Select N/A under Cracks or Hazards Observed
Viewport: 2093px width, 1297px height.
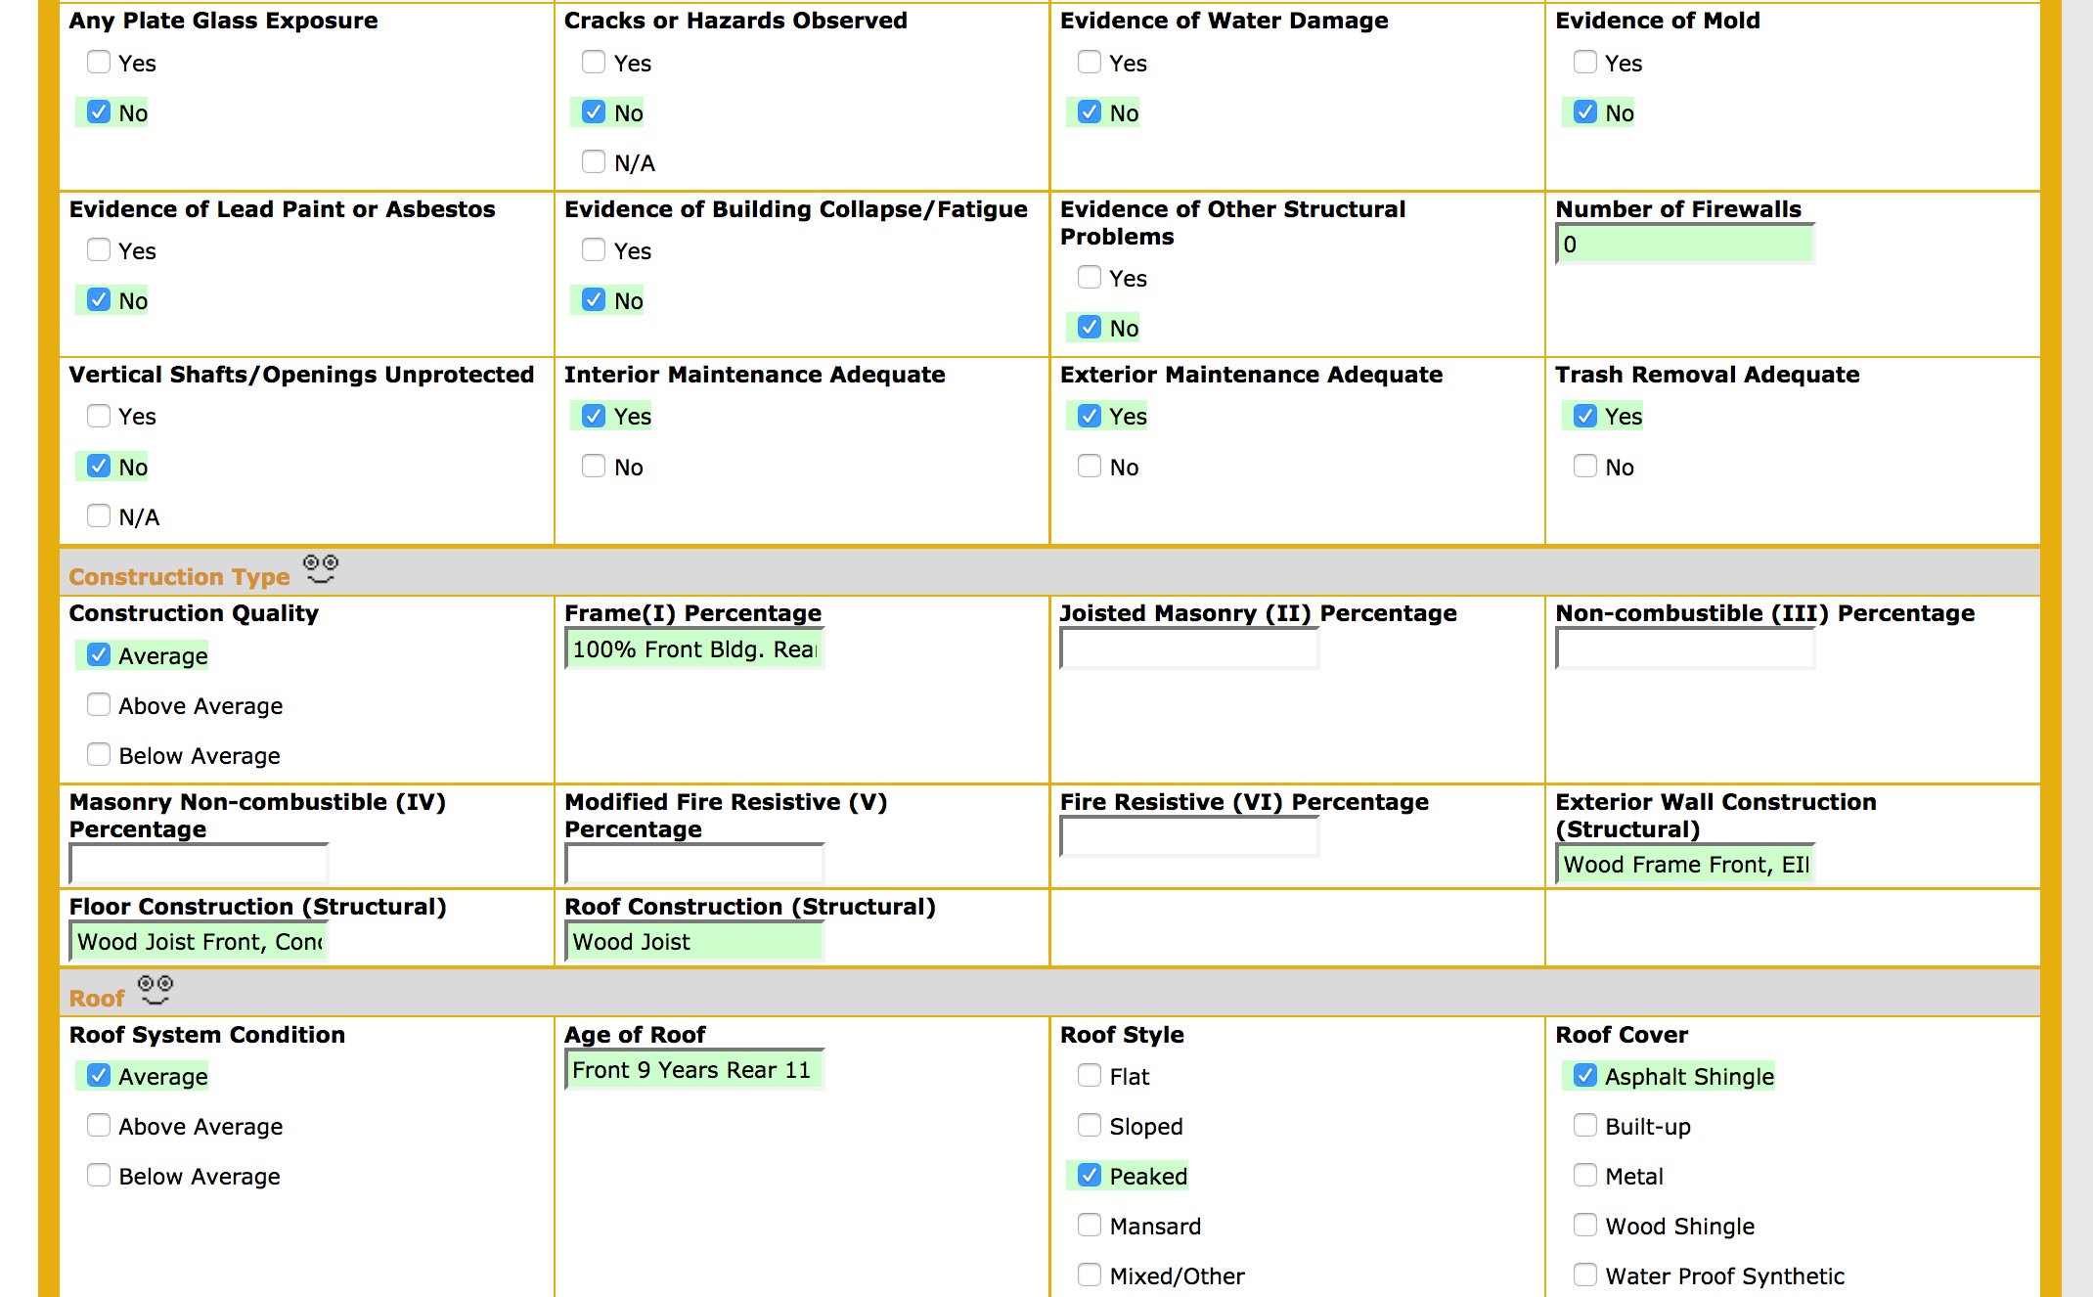594,162
